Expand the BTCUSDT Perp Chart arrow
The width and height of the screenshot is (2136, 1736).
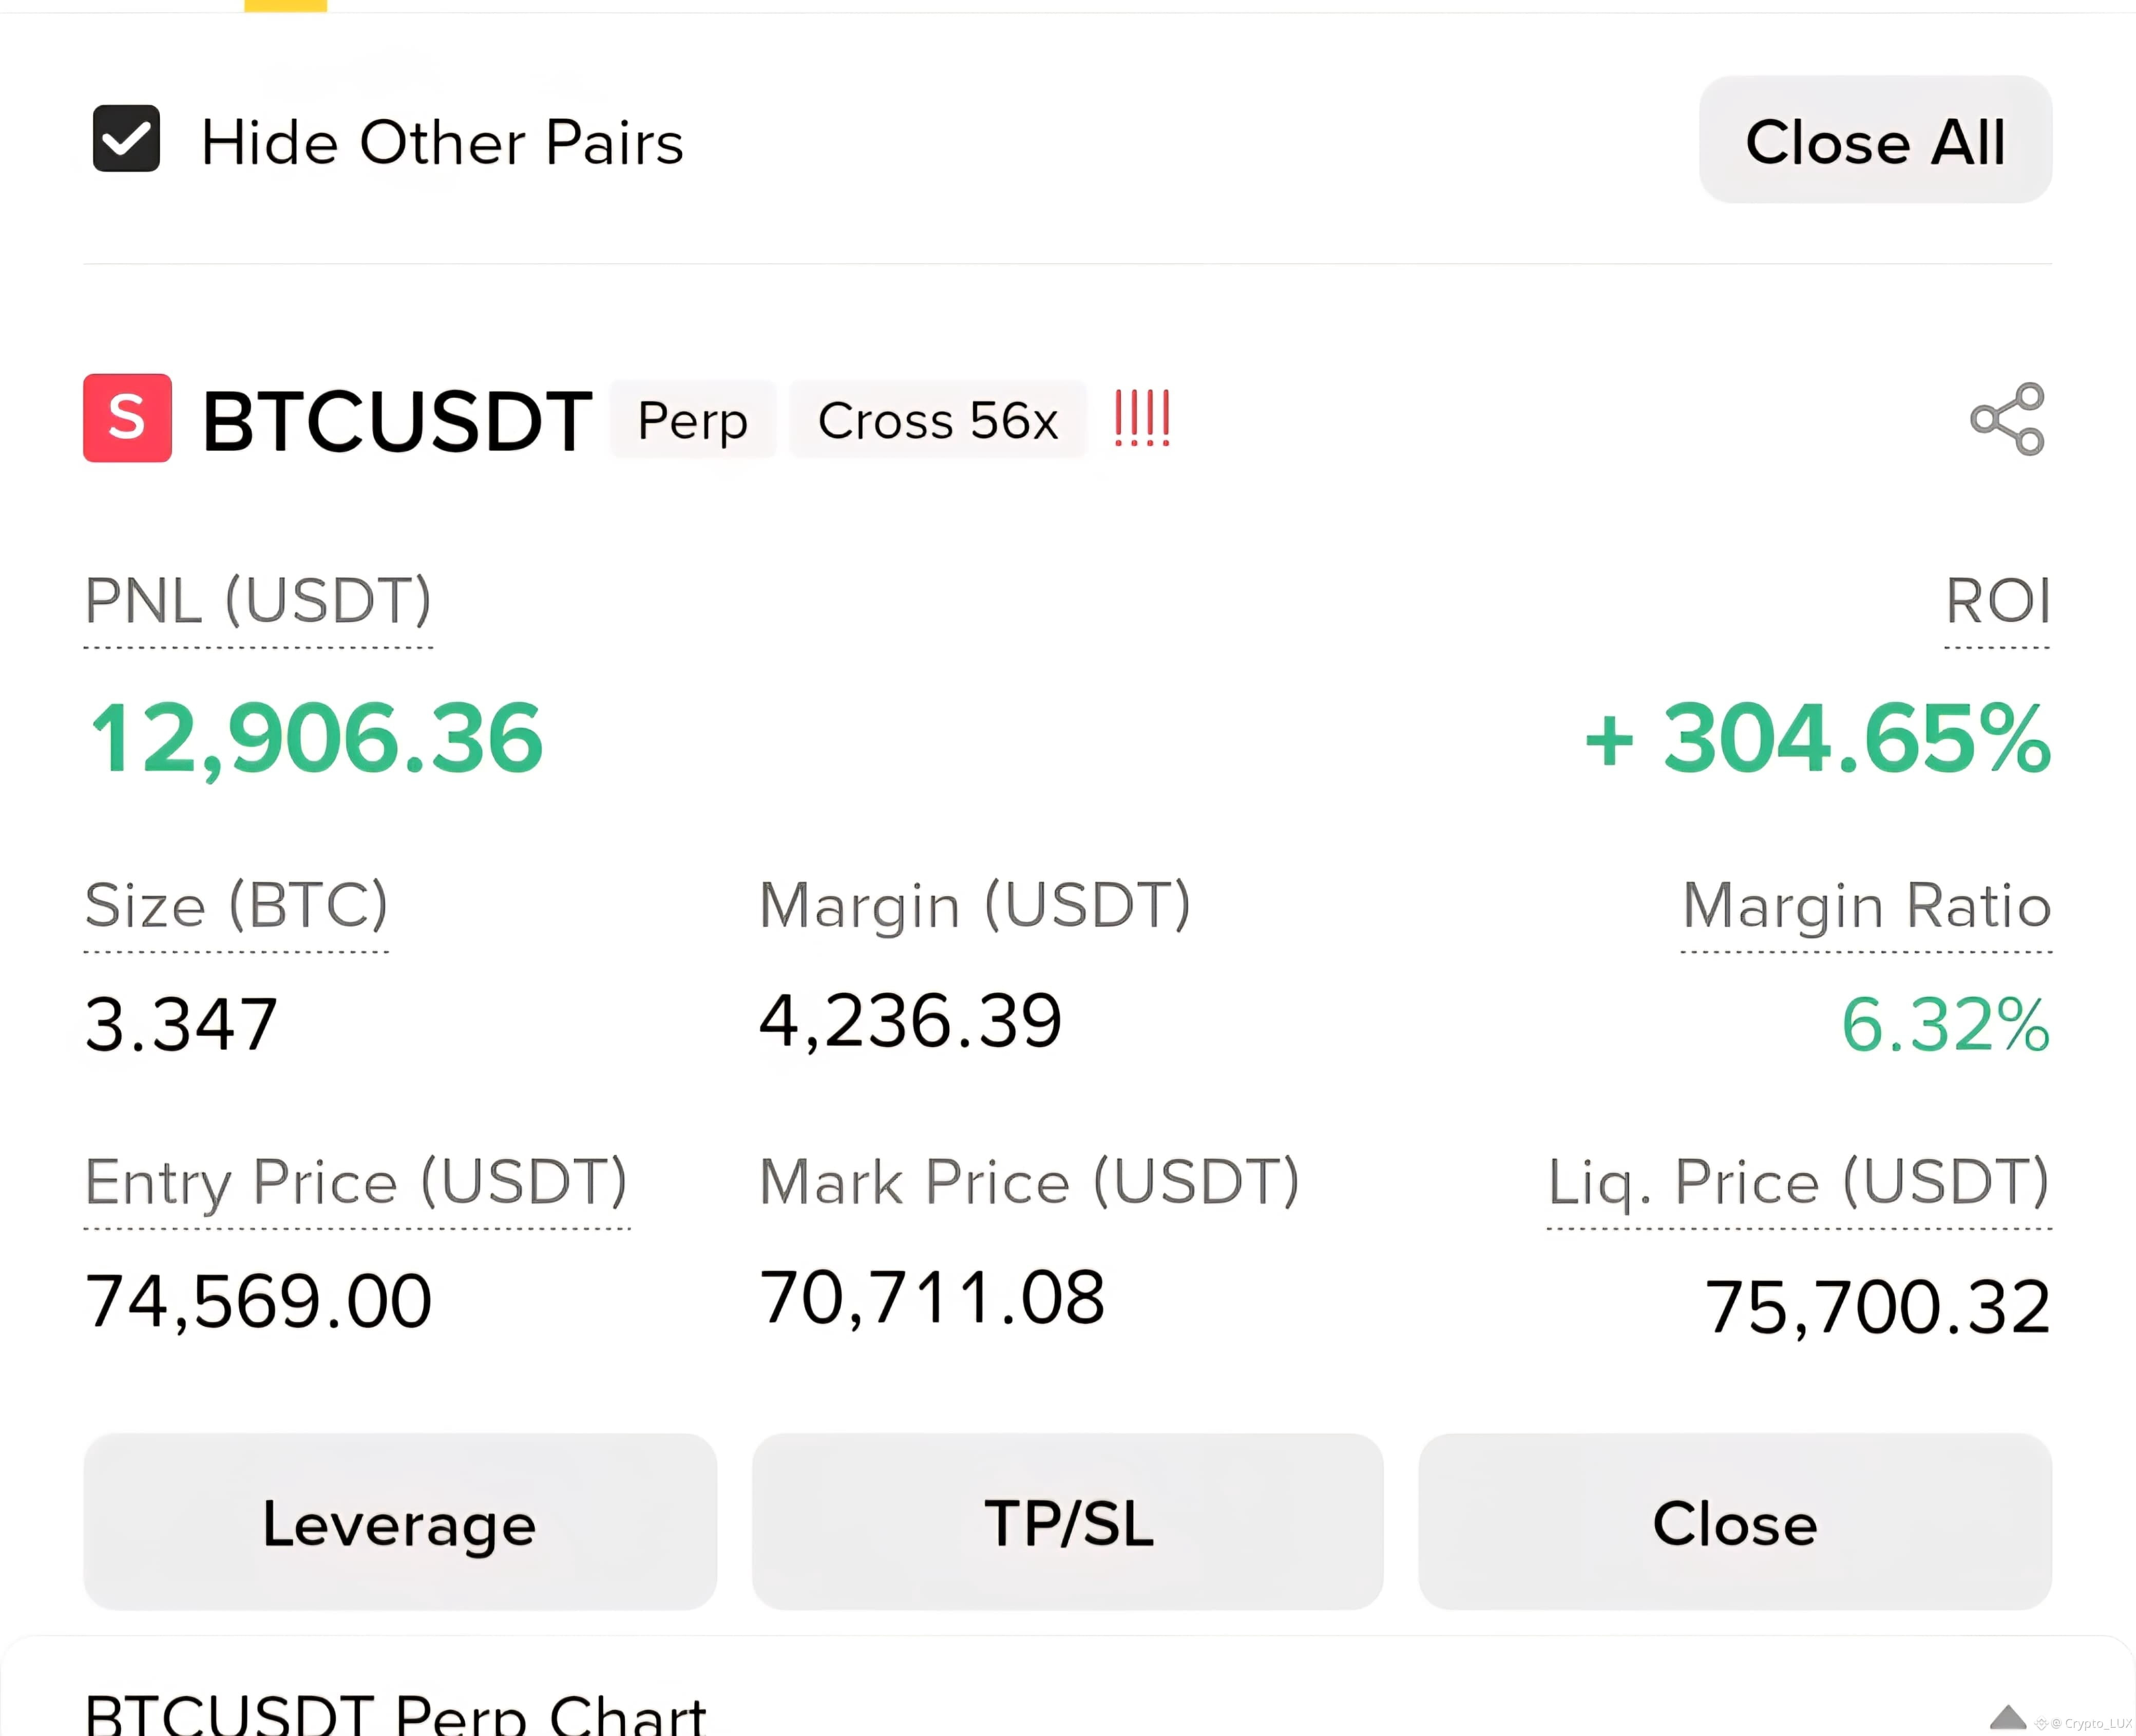tap(2007, 1717)
